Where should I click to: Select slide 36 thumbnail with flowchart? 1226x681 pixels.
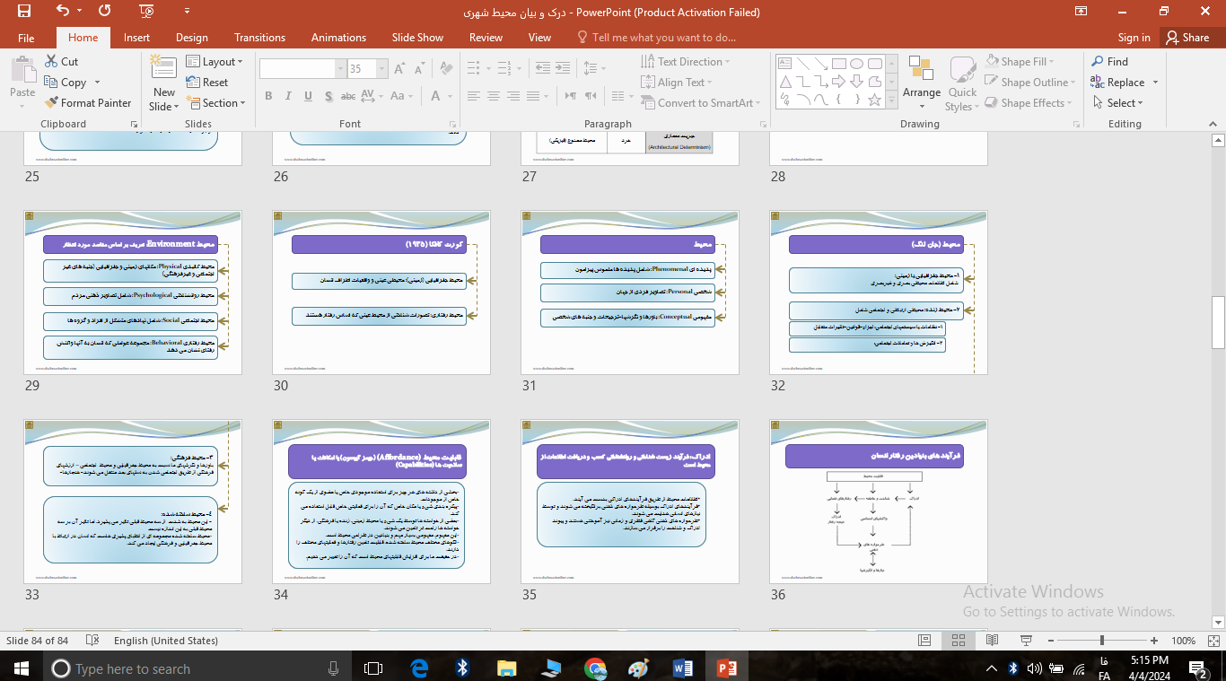[x=879, y=502]
